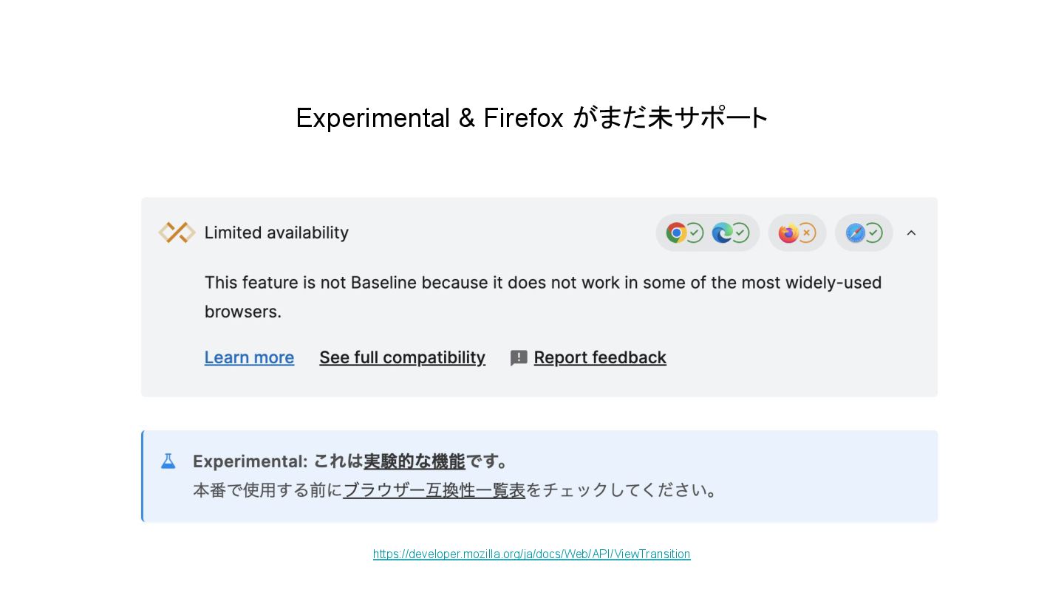Click the Chrome browser icon
This screenshot has width=1064, height=598.
coord(676,233)
